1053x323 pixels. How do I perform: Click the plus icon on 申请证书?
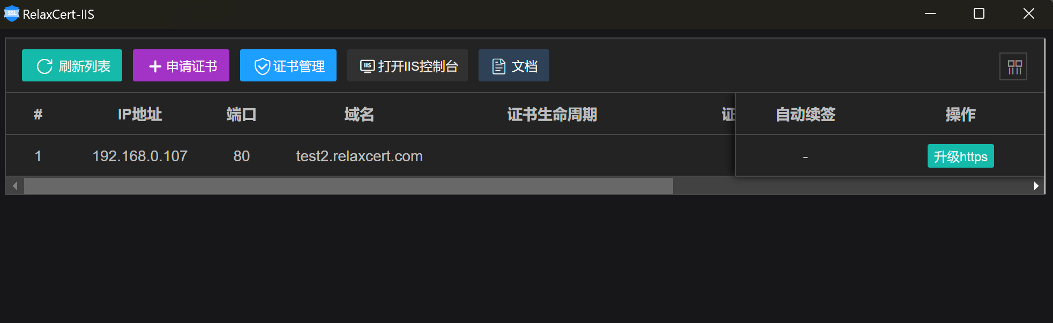coord(155,66)
